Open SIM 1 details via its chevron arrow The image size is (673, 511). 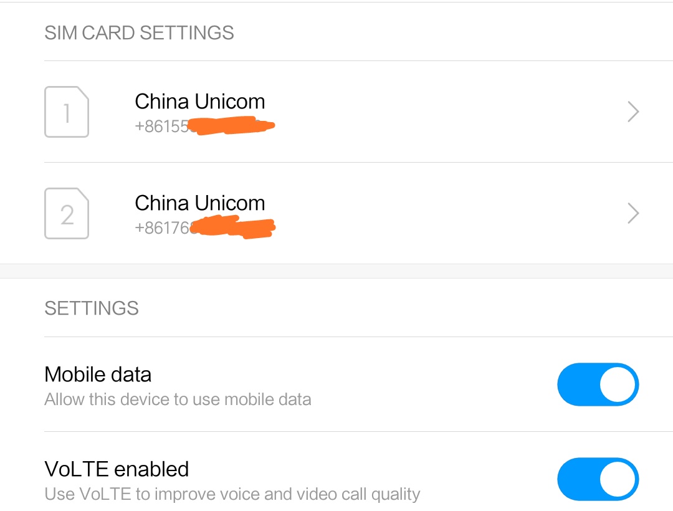coord(633,112)
